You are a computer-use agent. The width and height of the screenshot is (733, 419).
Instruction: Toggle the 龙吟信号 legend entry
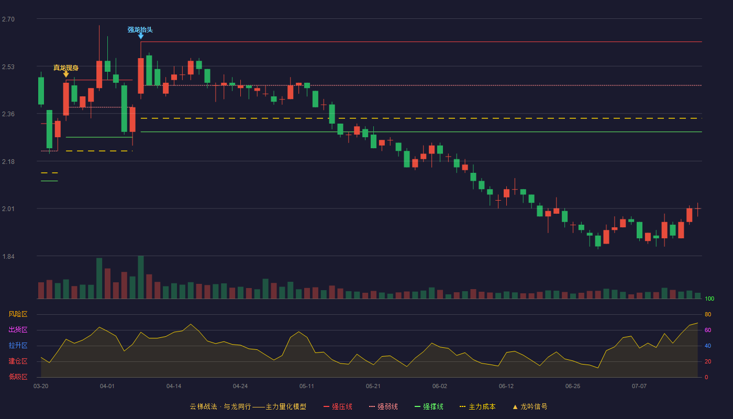[530, 406]
